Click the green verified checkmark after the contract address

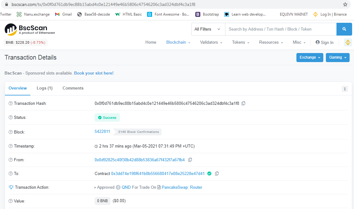(x=209, y=173)
